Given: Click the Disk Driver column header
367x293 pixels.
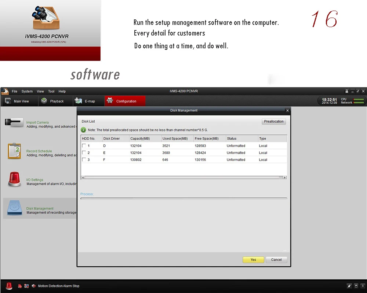Looking at the screenshot, I should pos(115,138).
